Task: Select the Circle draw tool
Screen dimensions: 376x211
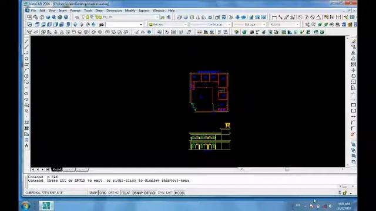Action: pyautogui.click(x=26, y=76)
